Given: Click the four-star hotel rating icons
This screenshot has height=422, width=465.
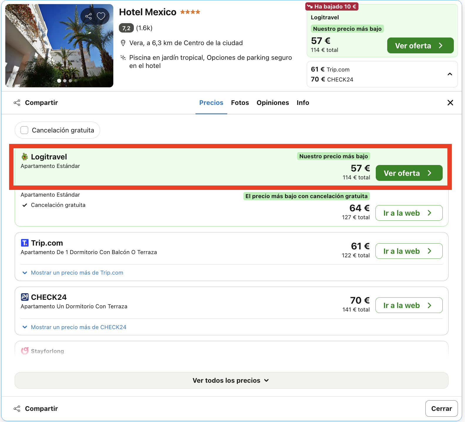Looking at the screenshot, I should point(190,12).
